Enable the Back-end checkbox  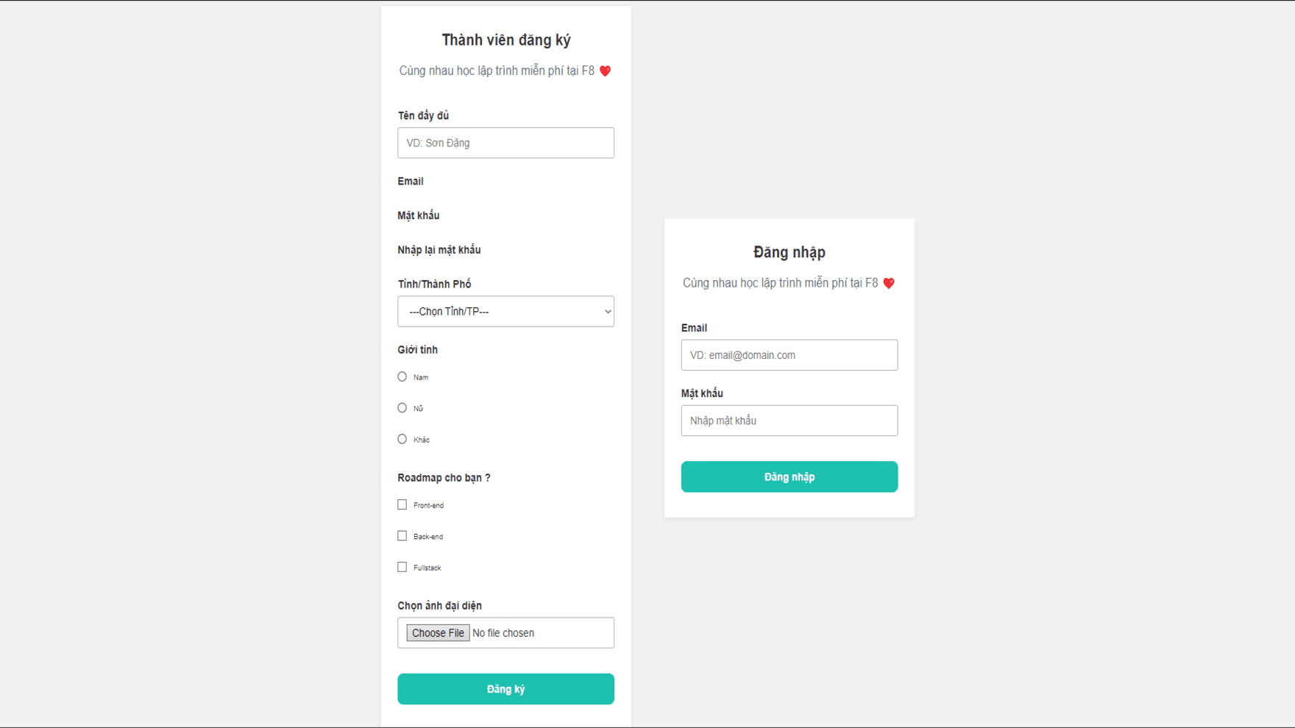pos(402,535)
